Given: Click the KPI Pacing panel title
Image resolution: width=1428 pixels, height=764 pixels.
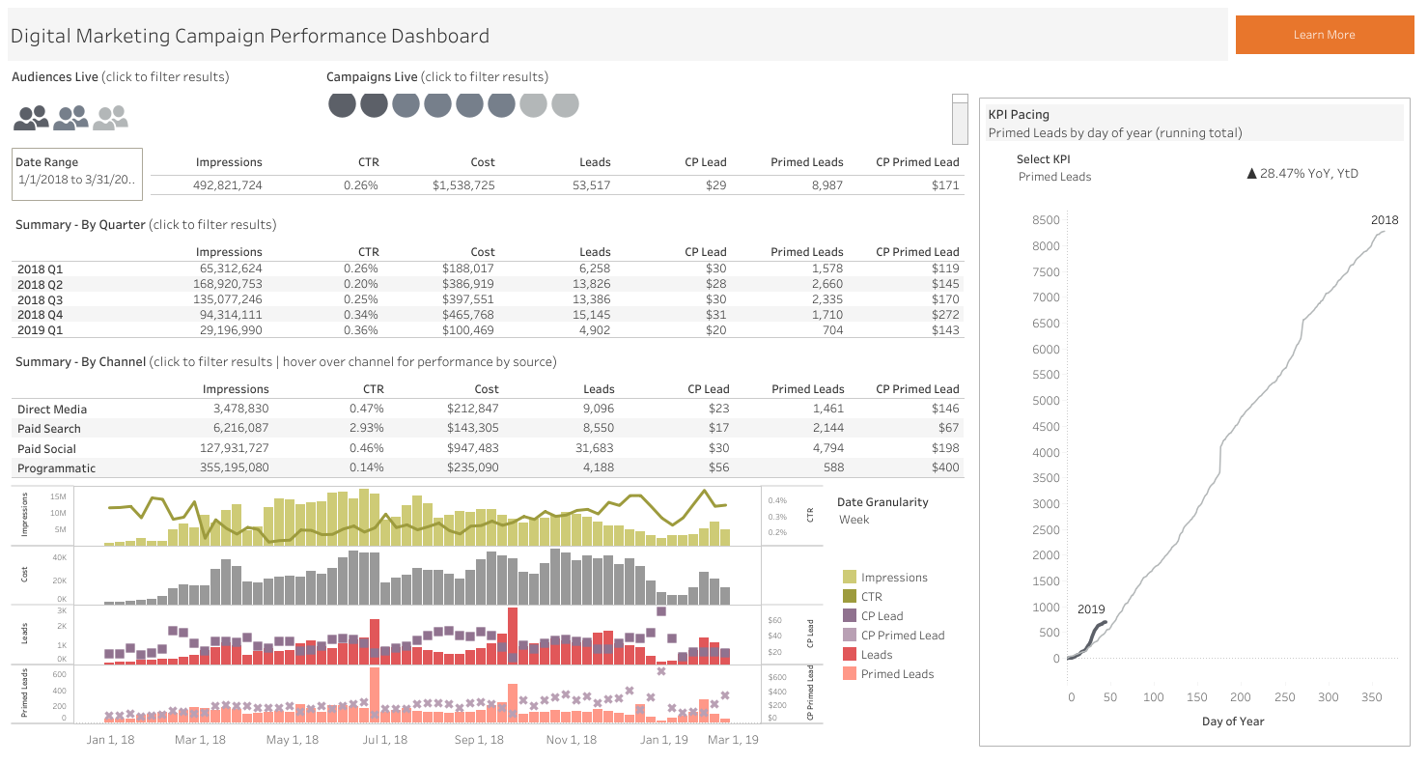Looking at the screenshot, I should pos(1019,114).
